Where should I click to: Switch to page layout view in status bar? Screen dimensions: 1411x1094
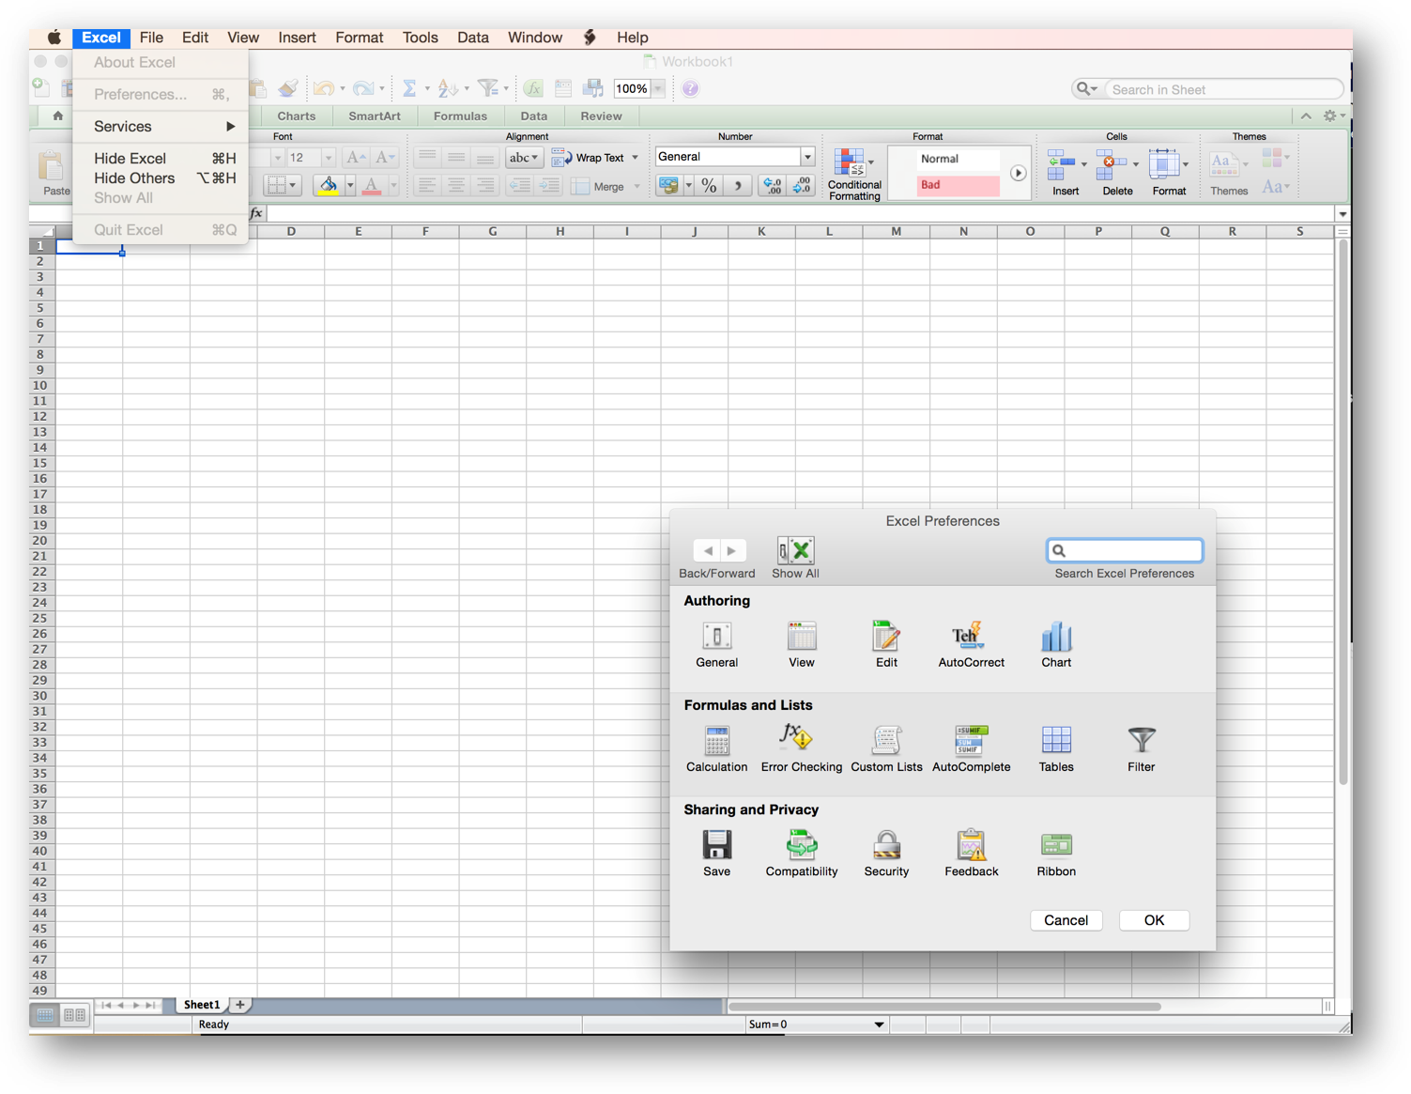75,1015
